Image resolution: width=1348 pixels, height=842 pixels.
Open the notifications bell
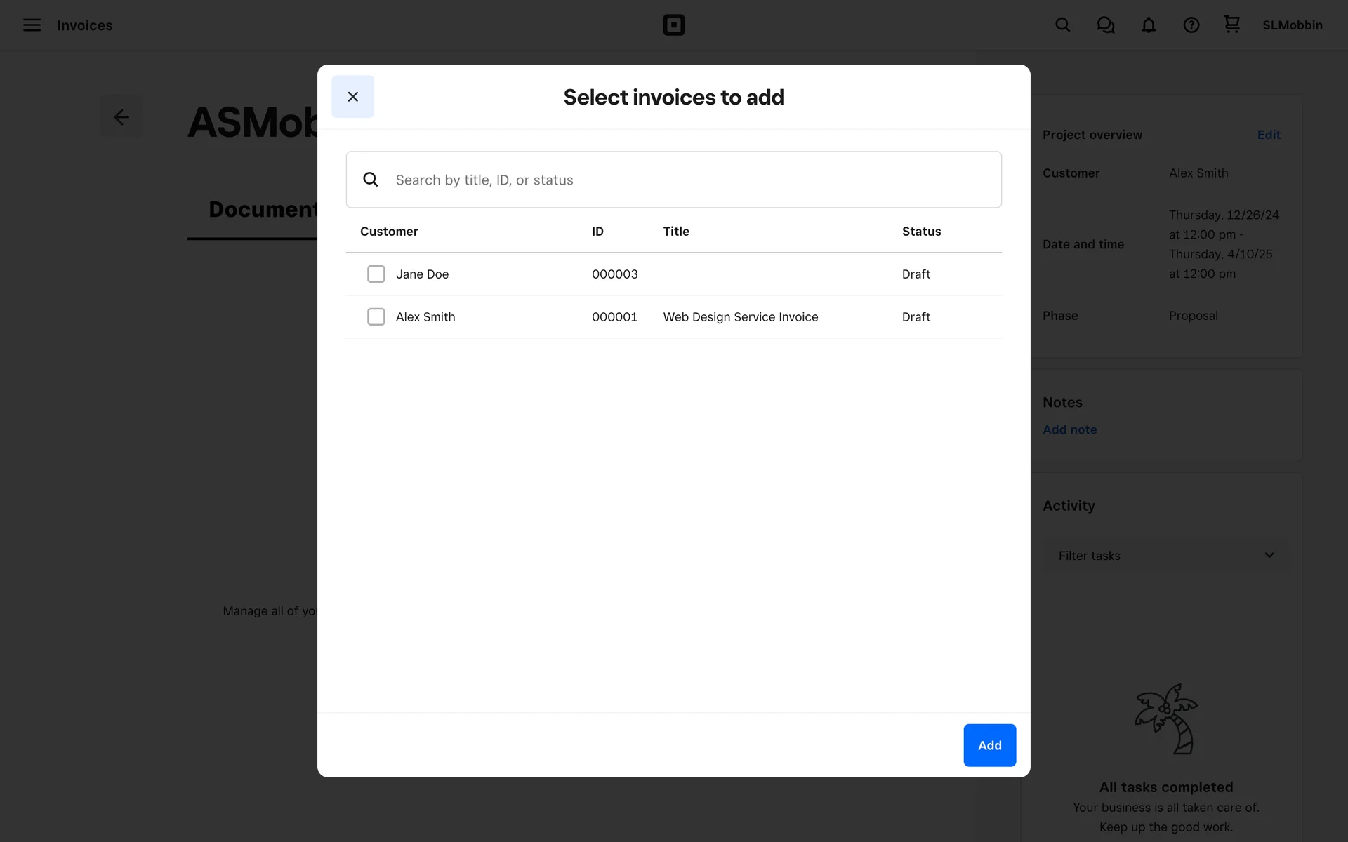1148,25
